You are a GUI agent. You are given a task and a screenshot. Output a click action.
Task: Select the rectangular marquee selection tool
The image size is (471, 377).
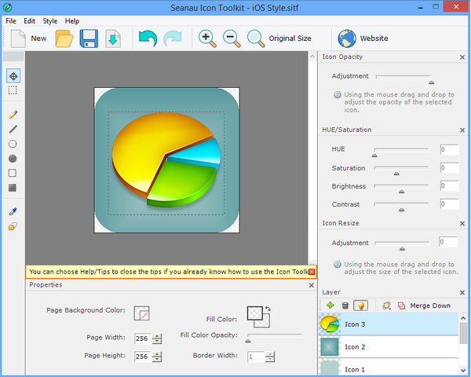(13, 90)
